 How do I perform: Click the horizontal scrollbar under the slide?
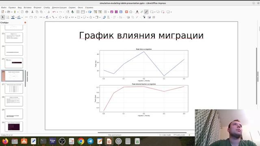click(142, 133)
